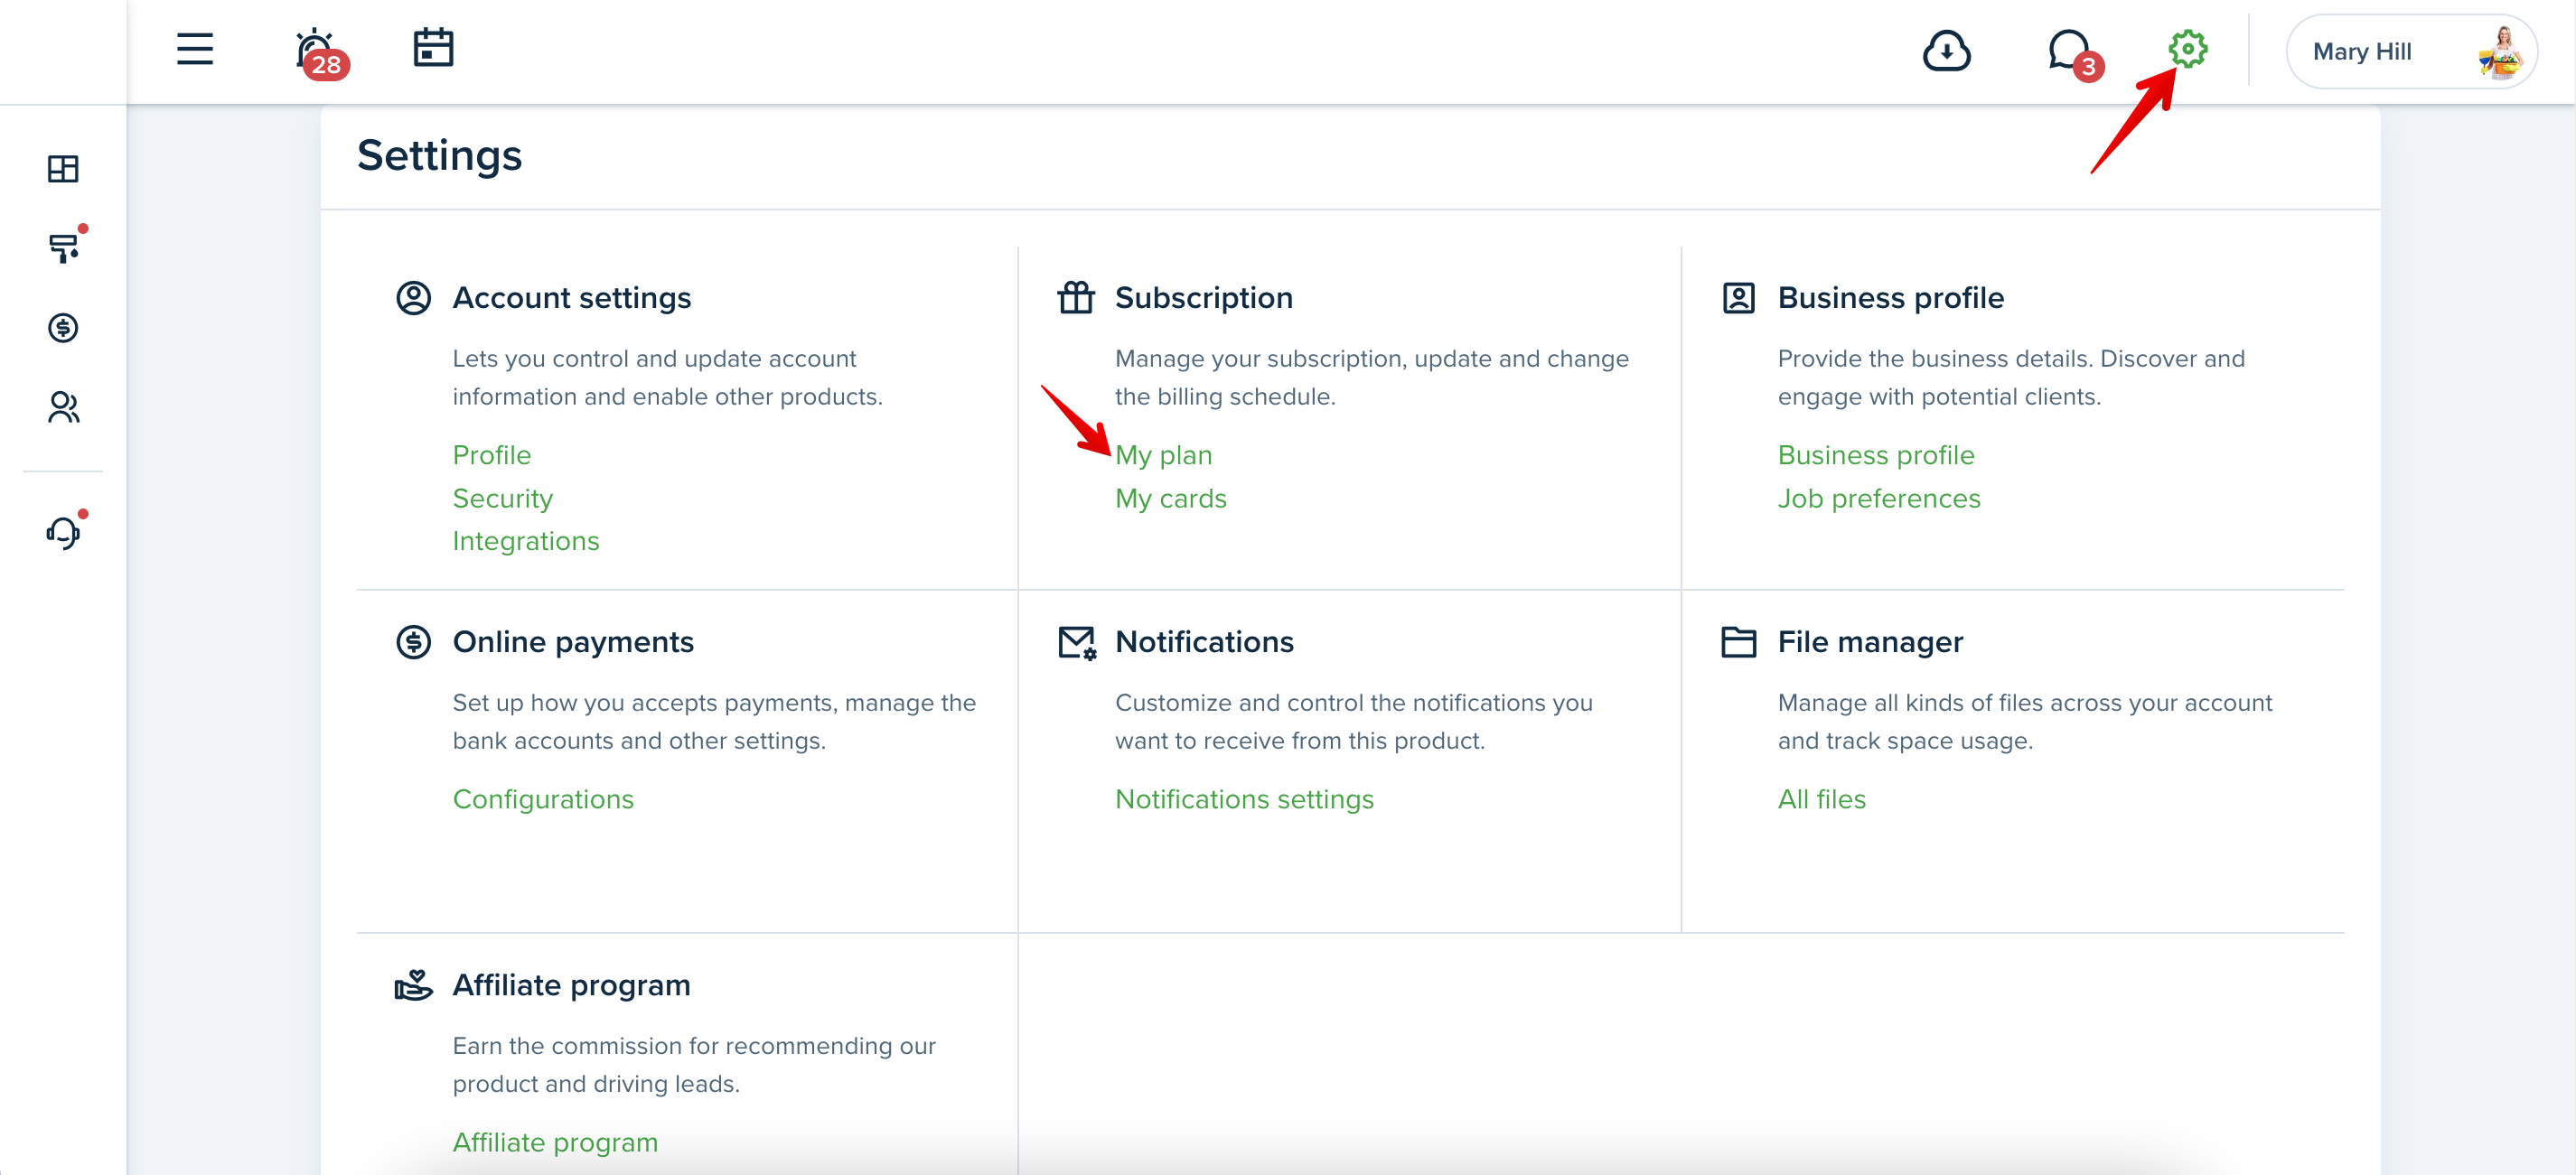This screenshot has height=1175, width=2576.
Task: Open the dollar payments sidebar icon
Action: click(63, 328)
